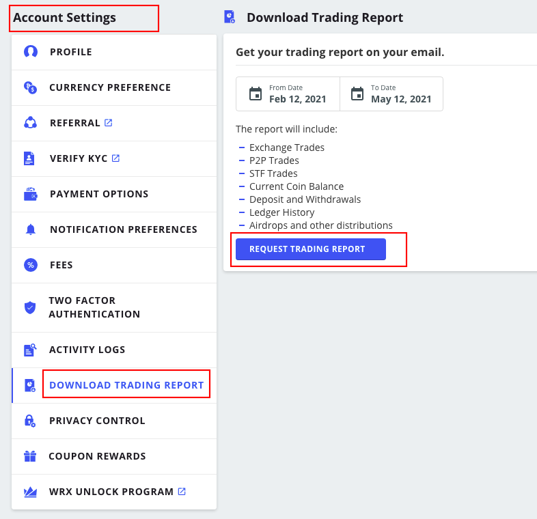Click the Notification Preferences bell icon

(31, 229)
